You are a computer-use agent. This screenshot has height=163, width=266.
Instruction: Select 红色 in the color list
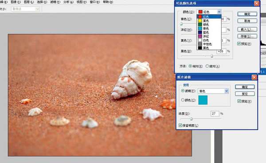[x=209, y=16]
